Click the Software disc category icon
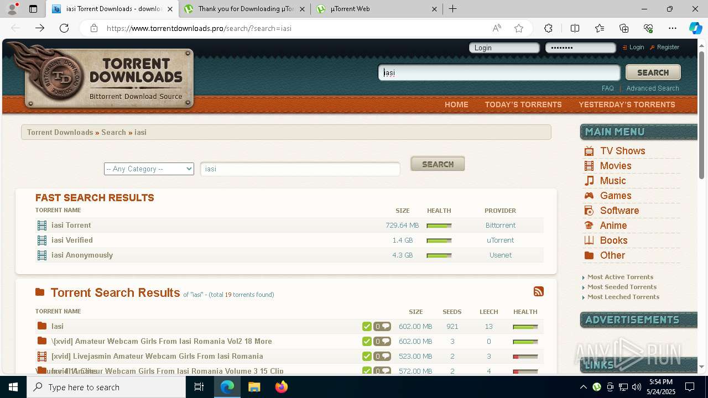Viewport: 708px width, 398px height. click(x=589, y=211)
